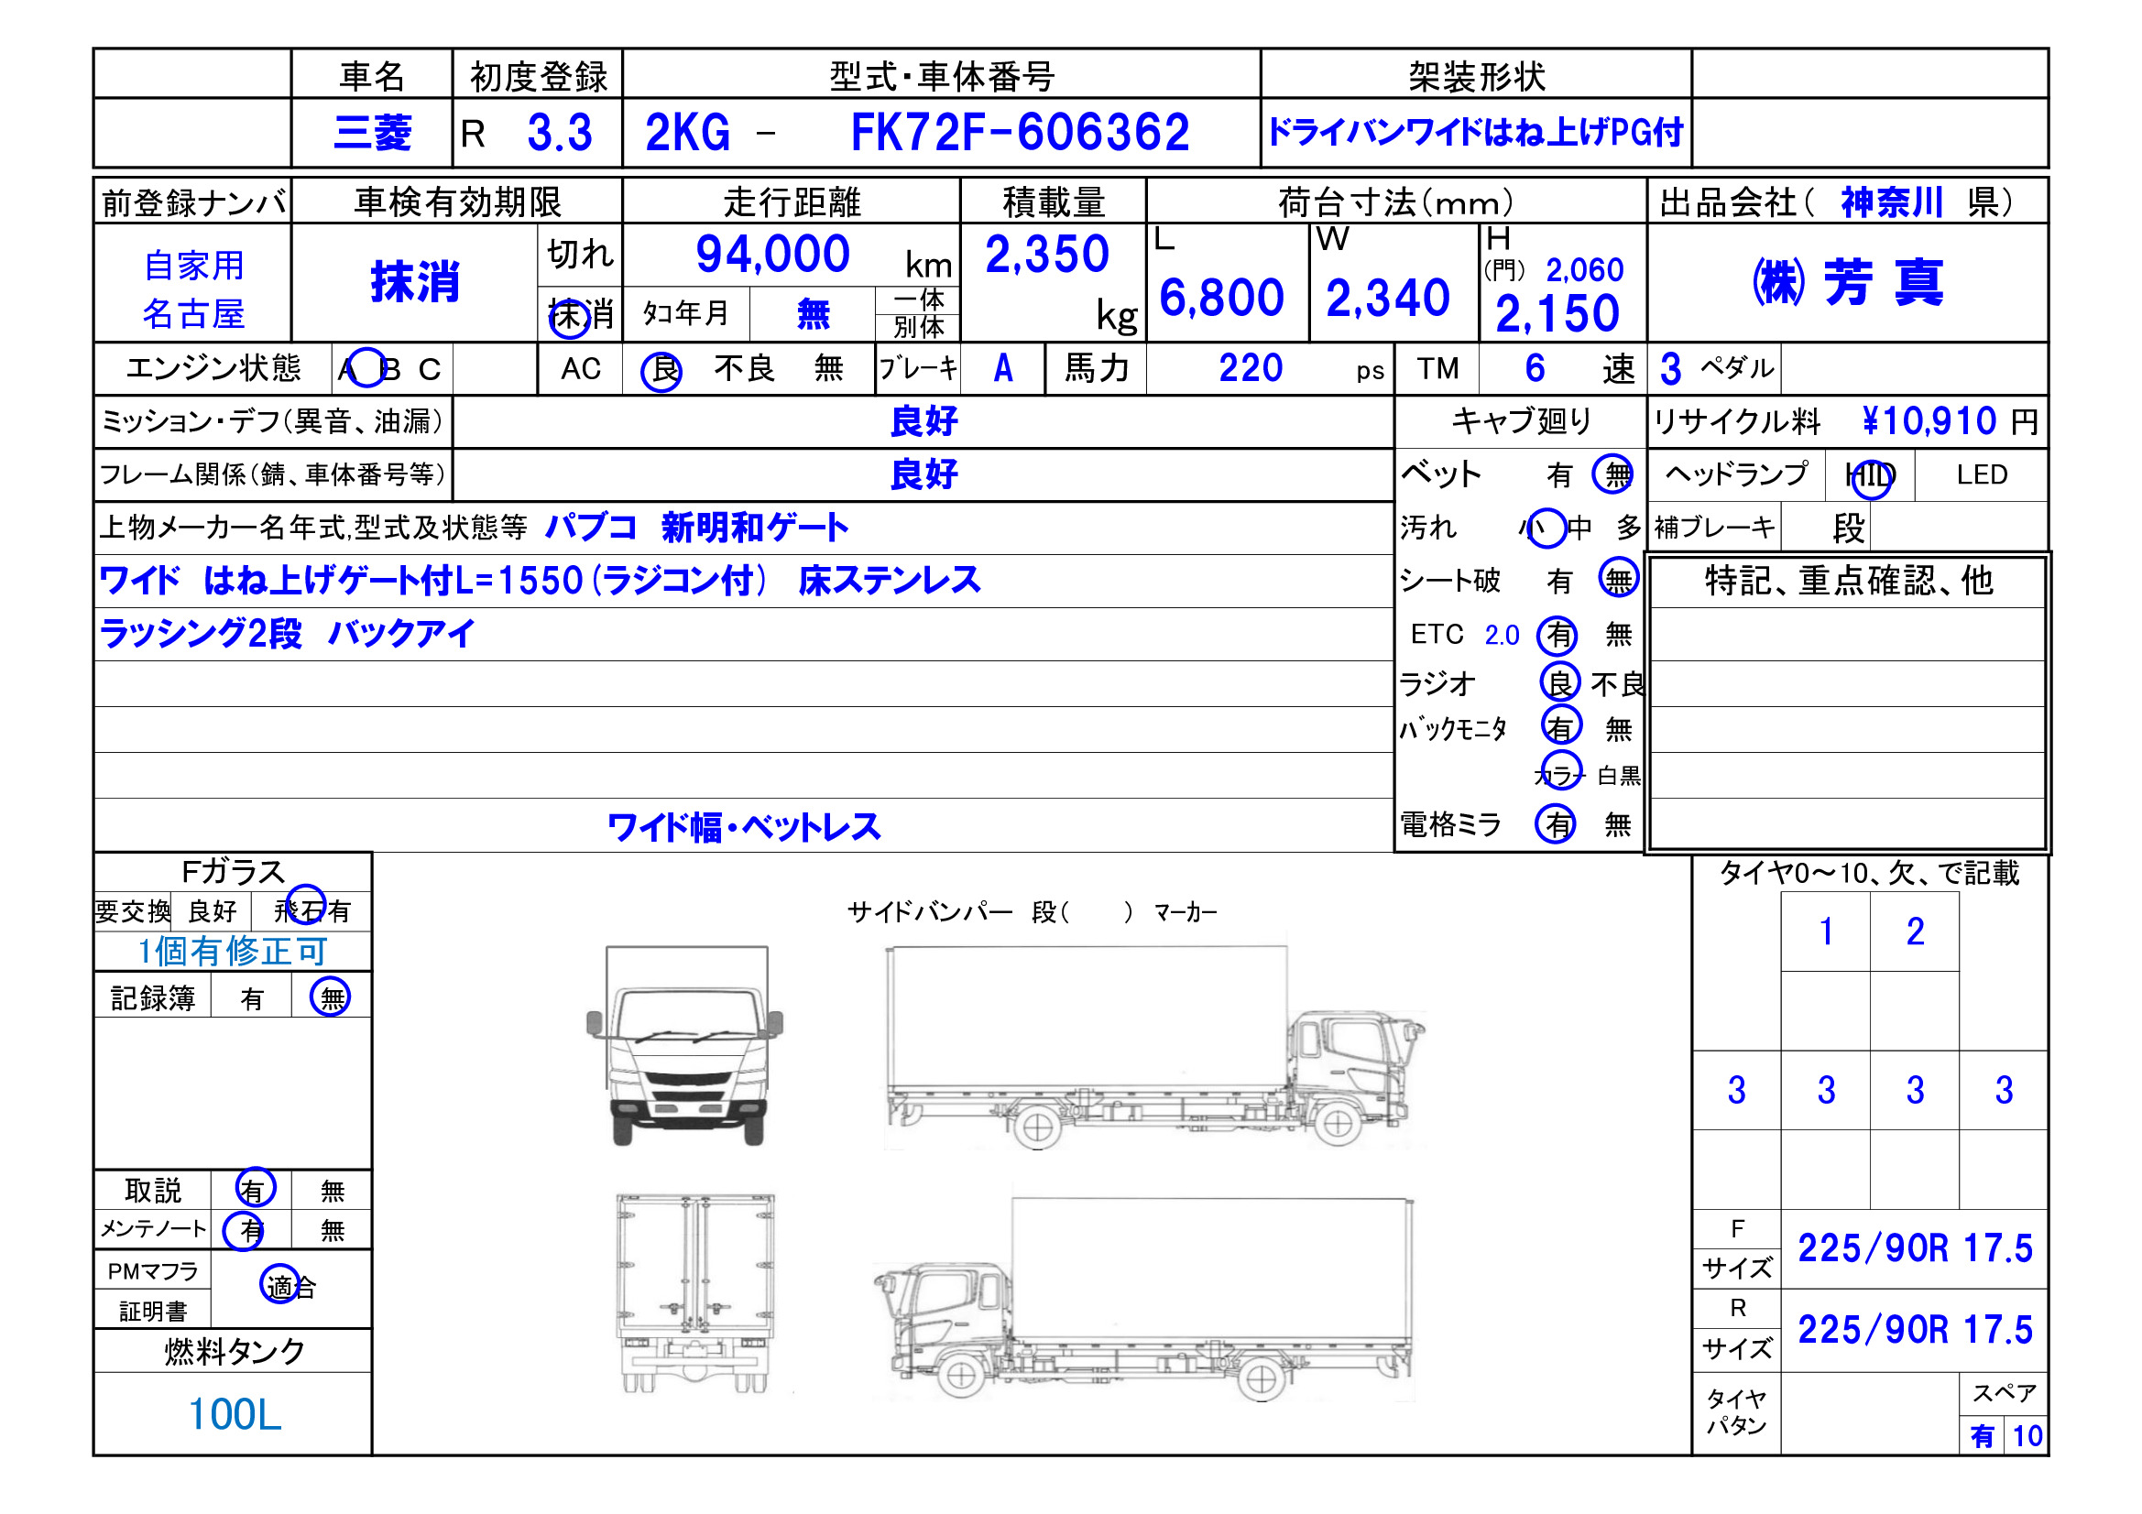Click the circled '無' in the ベット row
Screen dimensions: 2142x1514
[x=1613, y=474]
